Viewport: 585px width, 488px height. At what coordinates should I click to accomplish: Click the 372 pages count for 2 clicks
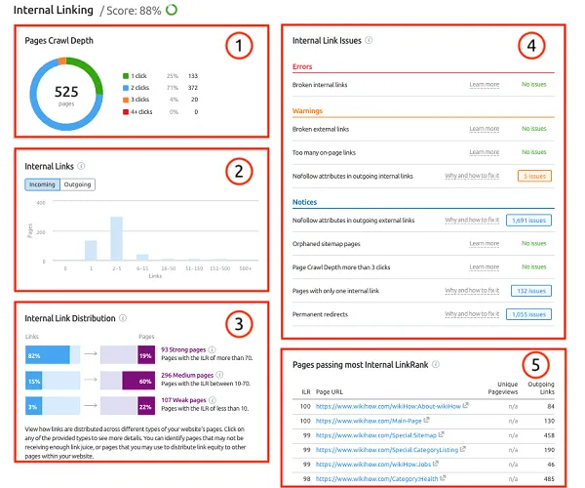tap(193, 88)
